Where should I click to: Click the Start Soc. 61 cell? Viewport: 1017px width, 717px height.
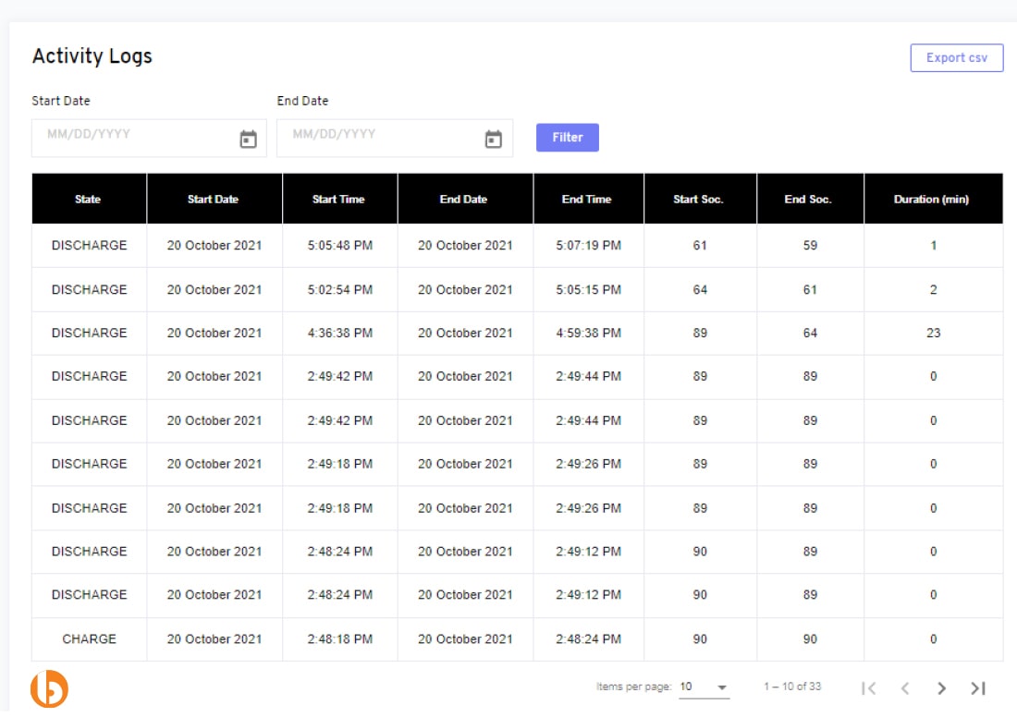(x=699, y=245)
